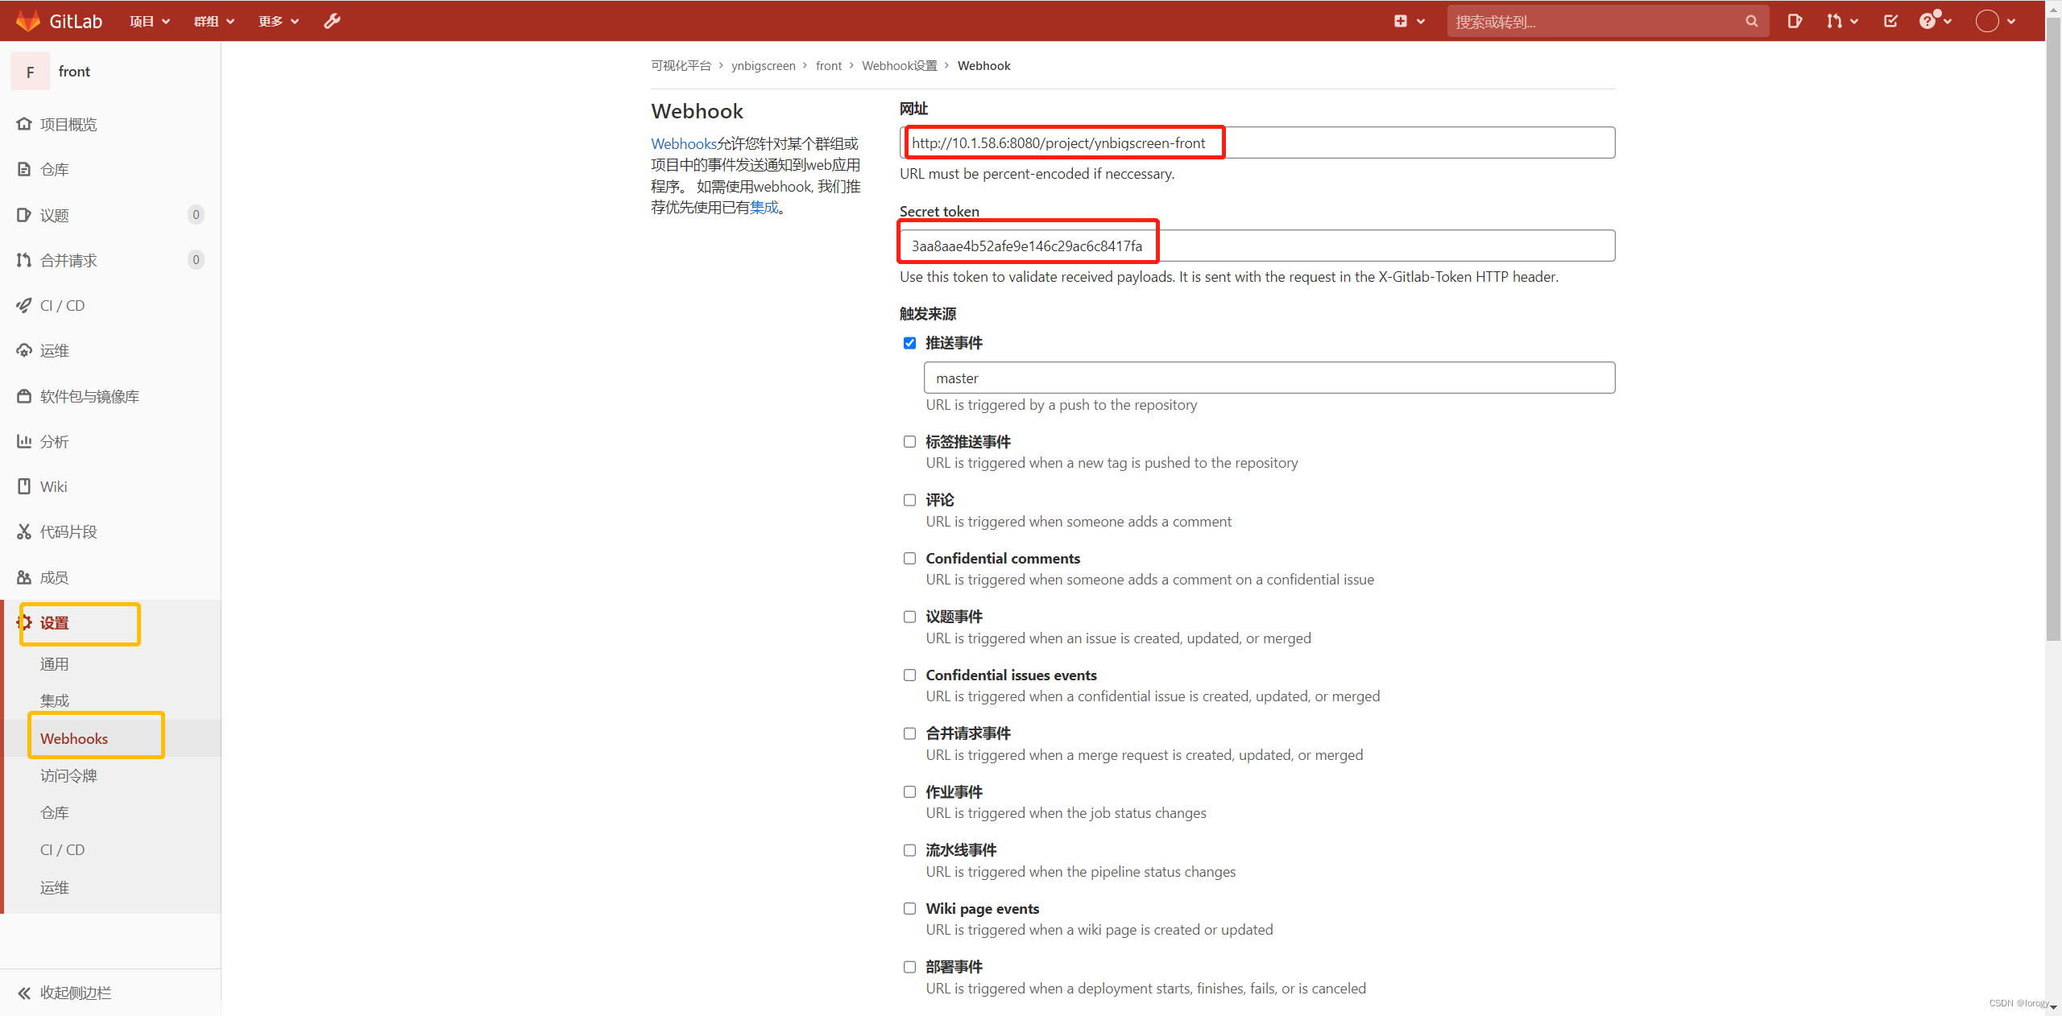The width and height of the screenshot is (2062, 1016).
Task: Expand the 项目 dropdown menu
Action: click(150, 21)
